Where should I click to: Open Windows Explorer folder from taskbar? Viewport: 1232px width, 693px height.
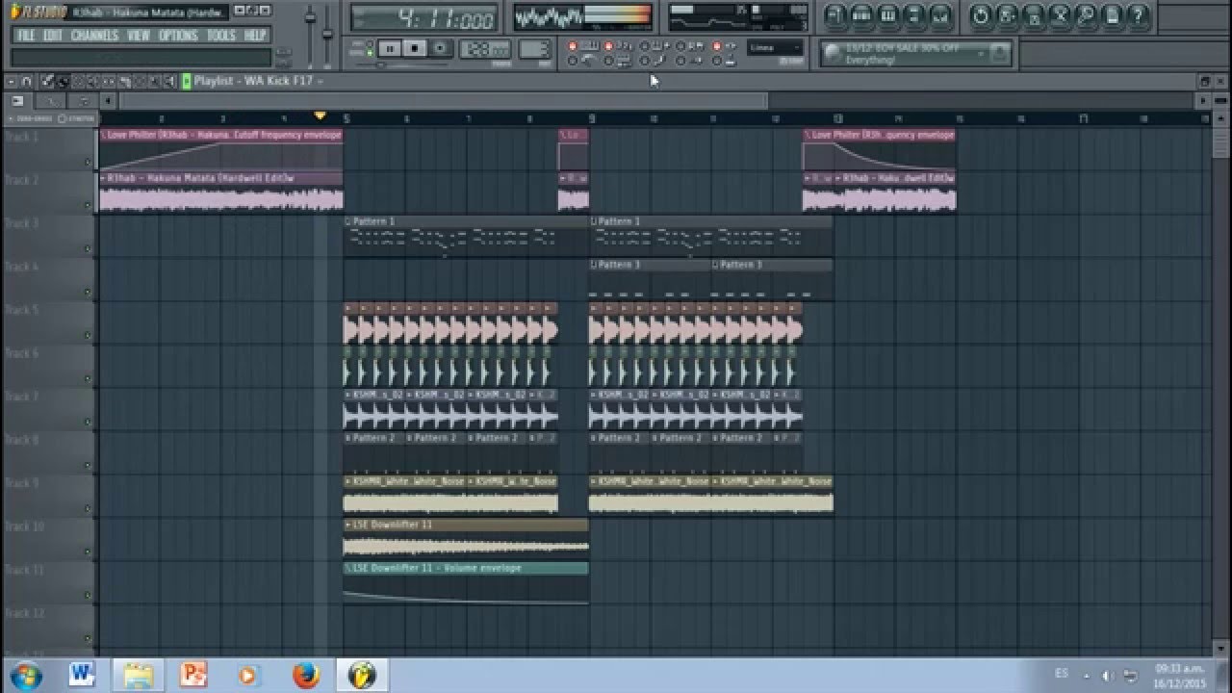click(138, 674)
